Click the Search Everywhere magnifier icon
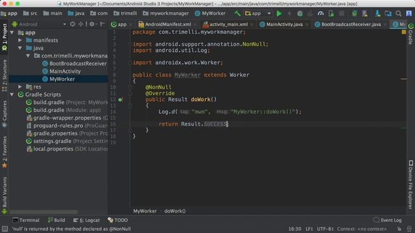 click(x=398, y=13)
